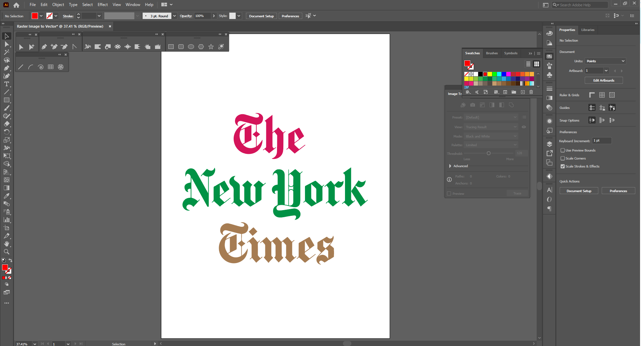Open the Window menu
Screen dimensions: 641x346
[x=133, y=5]
